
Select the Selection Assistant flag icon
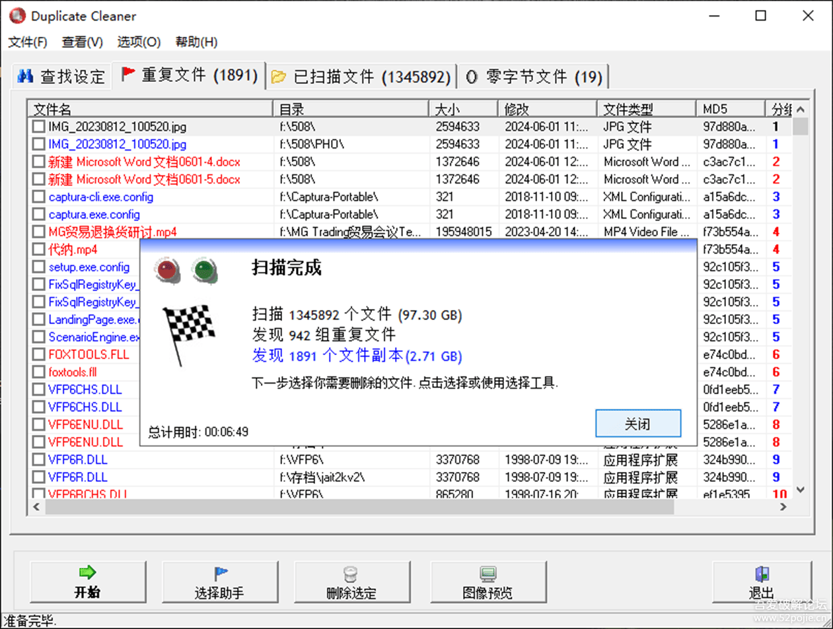click(220, 574)
